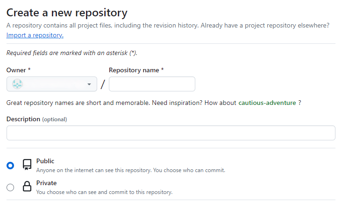The image size is (342, 201).
Task: Select the Private radio button
Action: pyautogui.click(x=10, y=187)
